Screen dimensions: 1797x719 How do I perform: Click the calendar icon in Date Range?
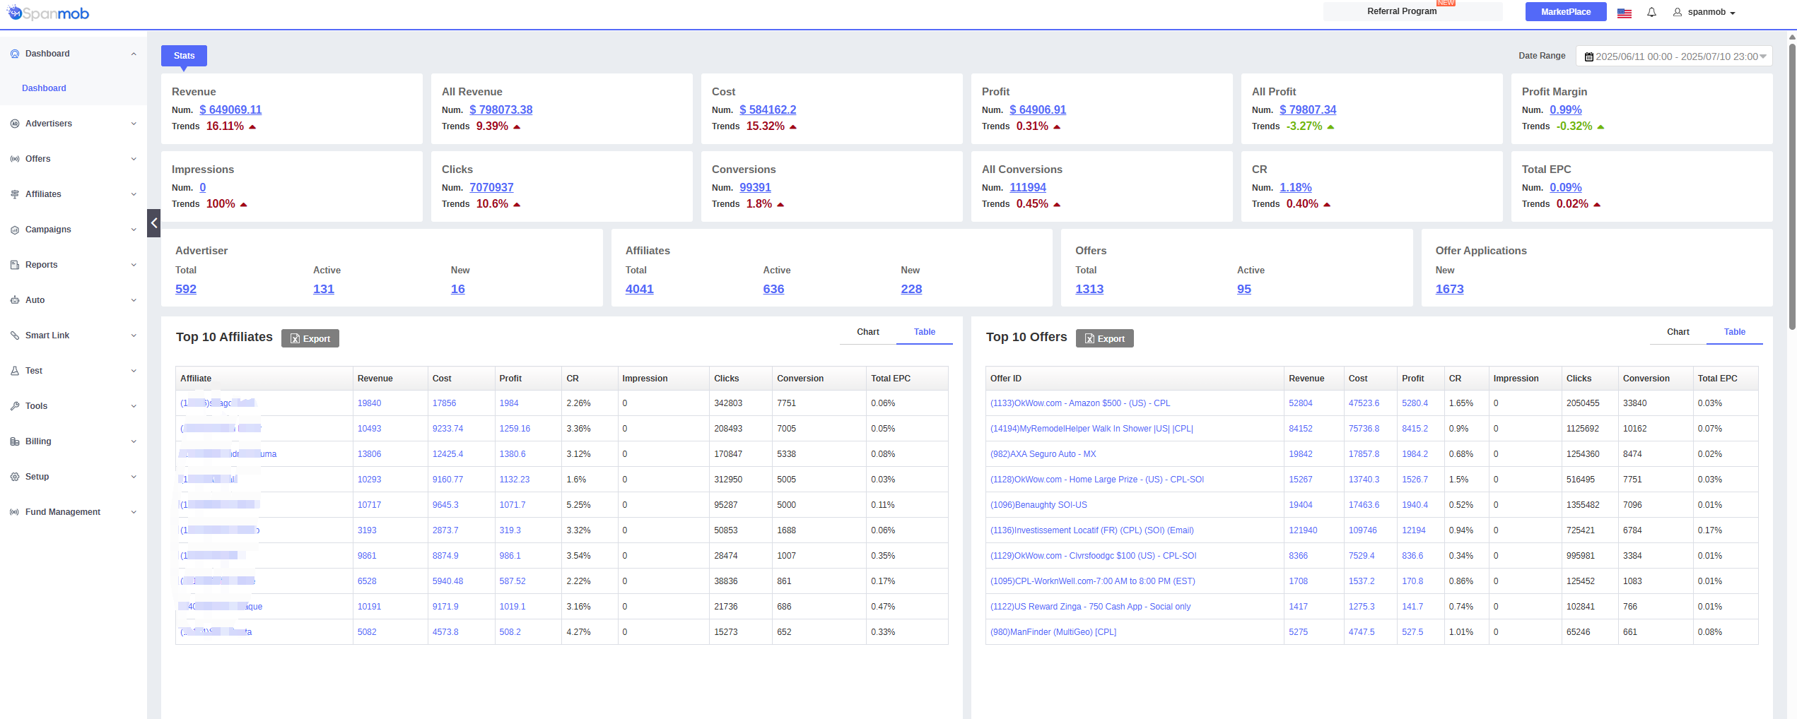[1588, 57]
